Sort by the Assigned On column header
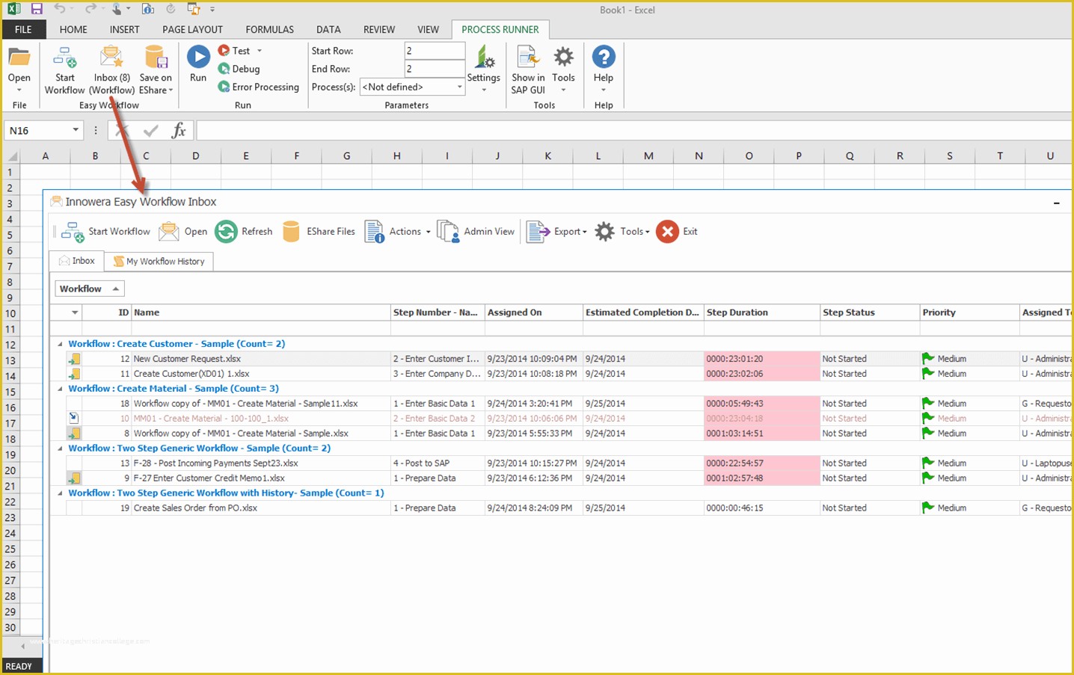 pos(534,312)
